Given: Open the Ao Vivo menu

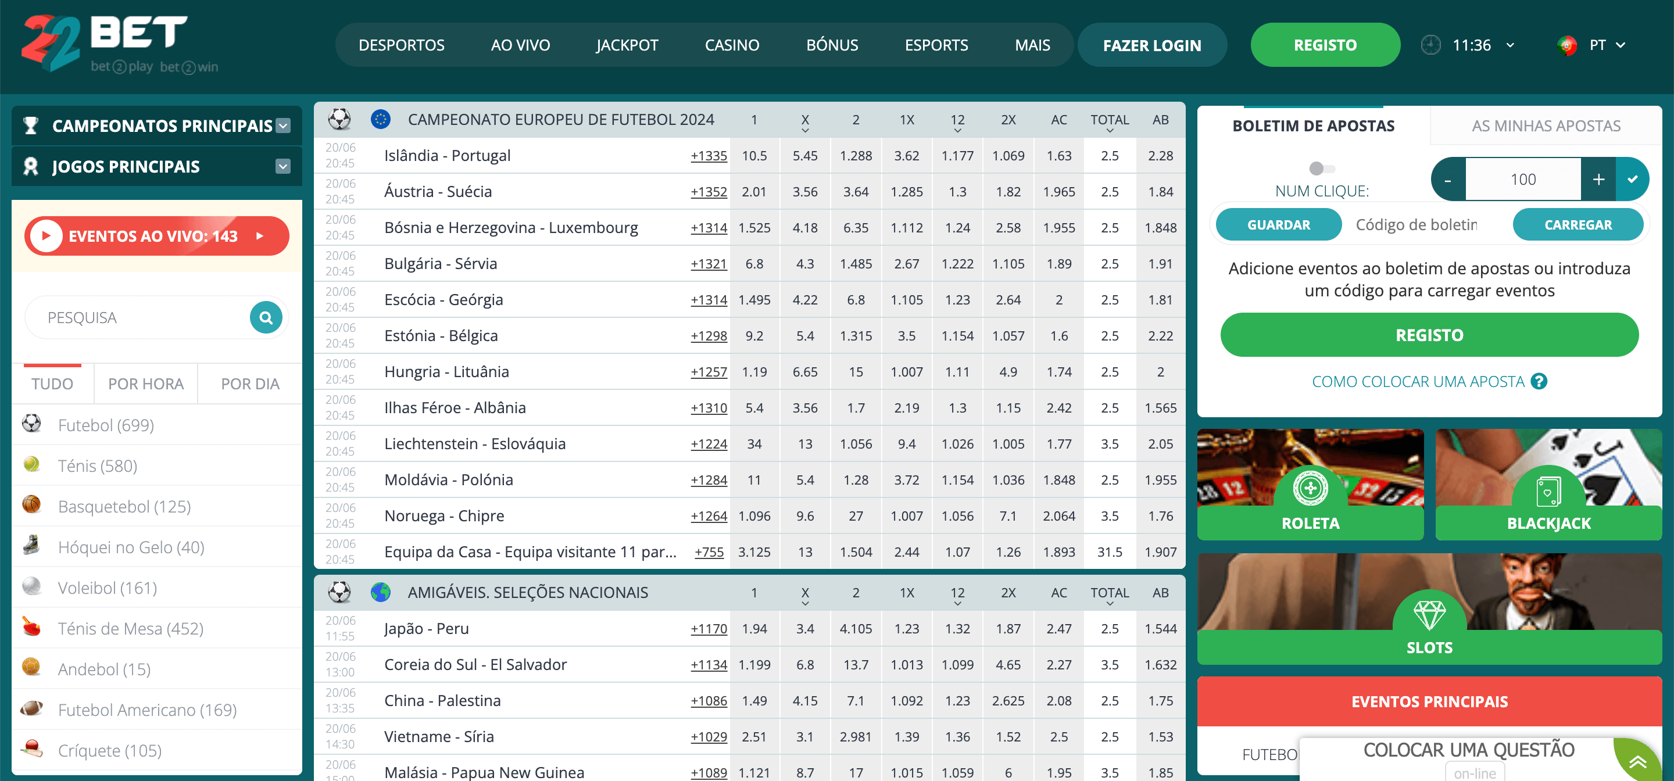Looking at the screenshot, I should (520, 45).
